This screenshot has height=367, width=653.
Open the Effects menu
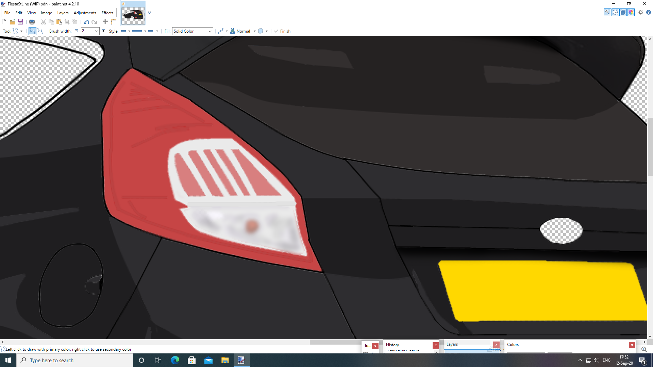[107, 13]
